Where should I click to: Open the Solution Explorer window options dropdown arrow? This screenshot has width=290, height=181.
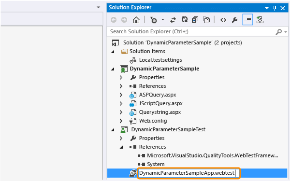pyautogui.click(x=267, y=8)
